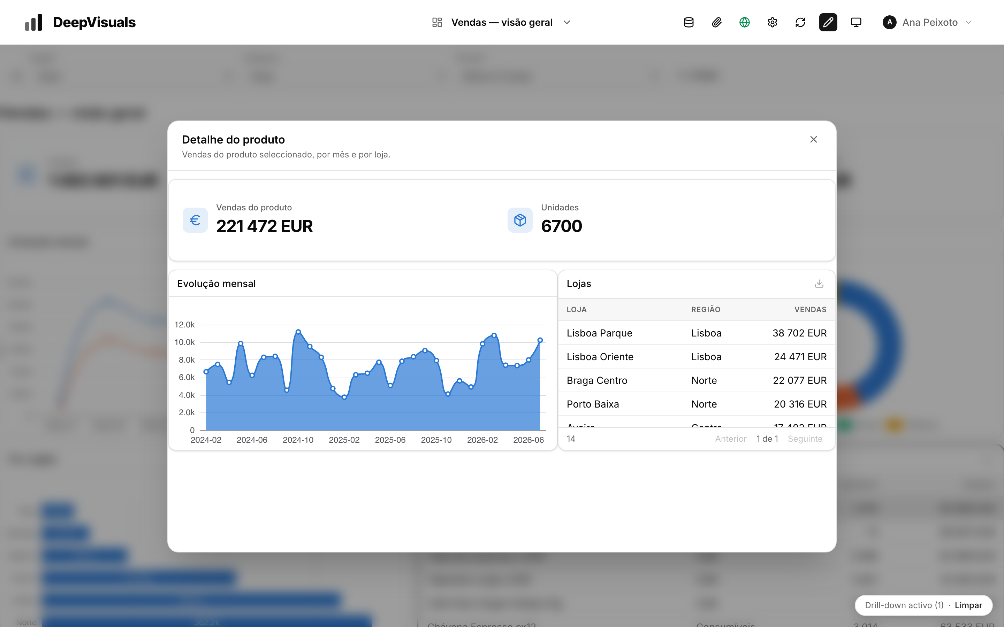
Task: Click the Anterior pagination button
Action: (x=731, y=439)
